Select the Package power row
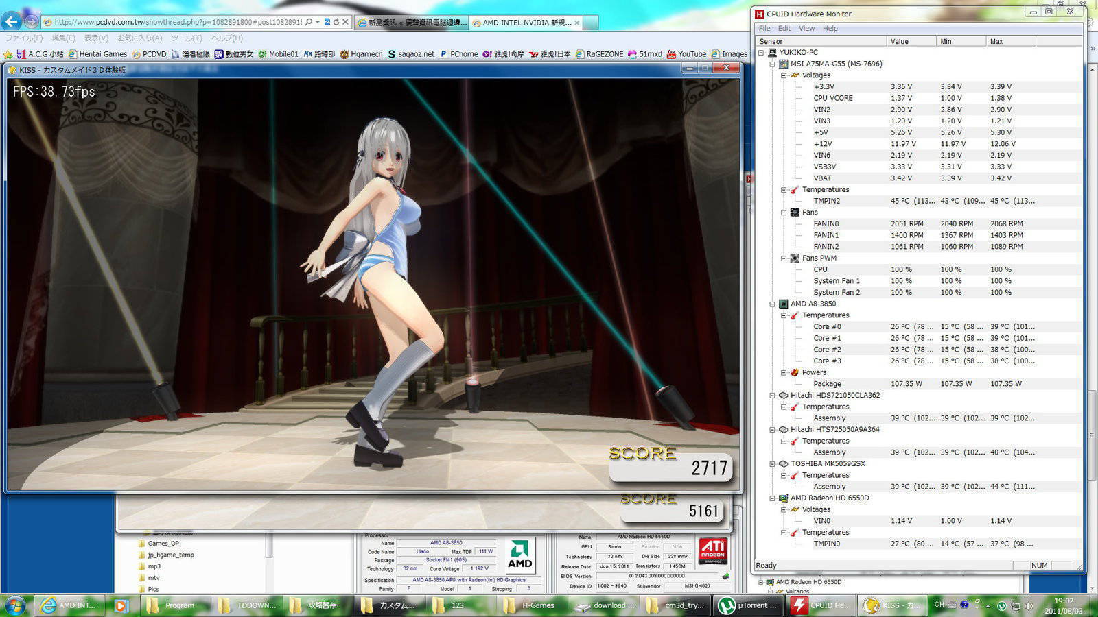Screen dimensions: 1098x617 click(x=920, y=384)
